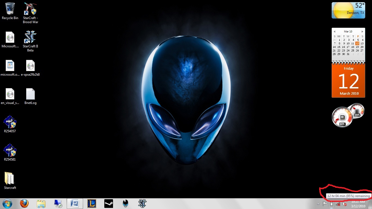This screenshot has width=372, height=209.
Task: Select the StarCraft - Brood War shortcut
Action: (x=30, y=13)
